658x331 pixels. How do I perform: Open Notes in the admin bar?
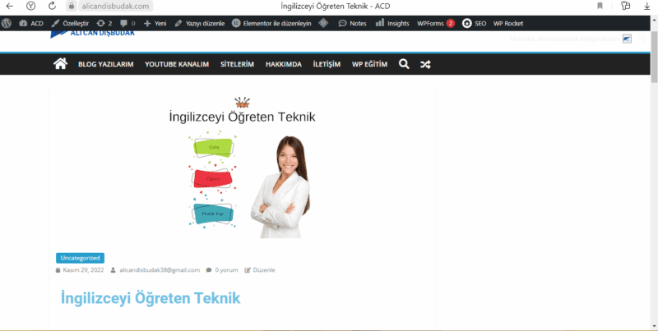pyautogui.click(x=352, y=23)
